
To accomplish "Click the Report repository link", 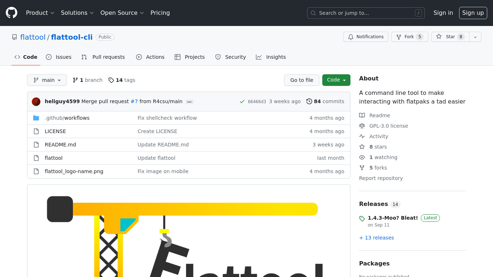I will click(381, 178).
